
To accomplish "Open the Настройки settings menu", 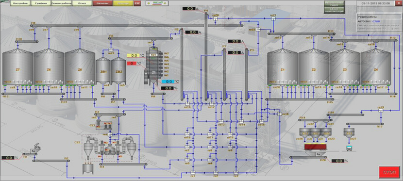I will click(x=20, y=3).
